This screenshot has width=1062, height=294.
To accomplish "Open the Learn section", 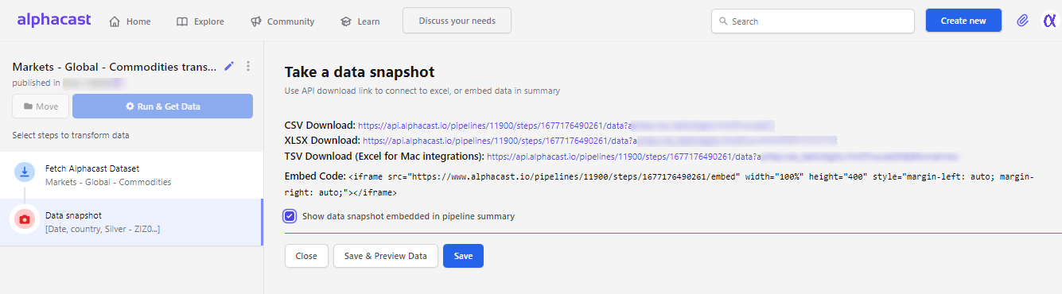I will 360,21.
